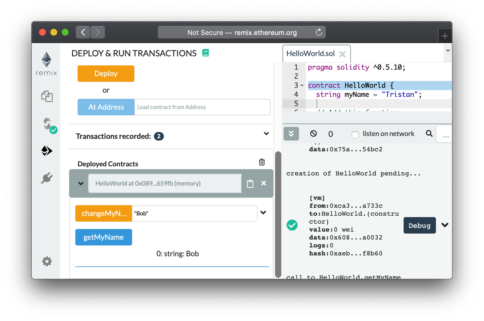Expand the changeMyName parameter chevron

[x=263, y=213]
